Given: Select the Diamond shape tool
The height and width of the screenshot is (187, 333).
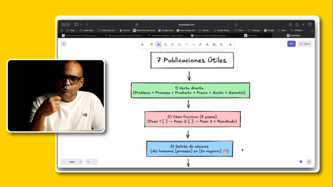Looking at the screenshot, I should click(172, 44).
